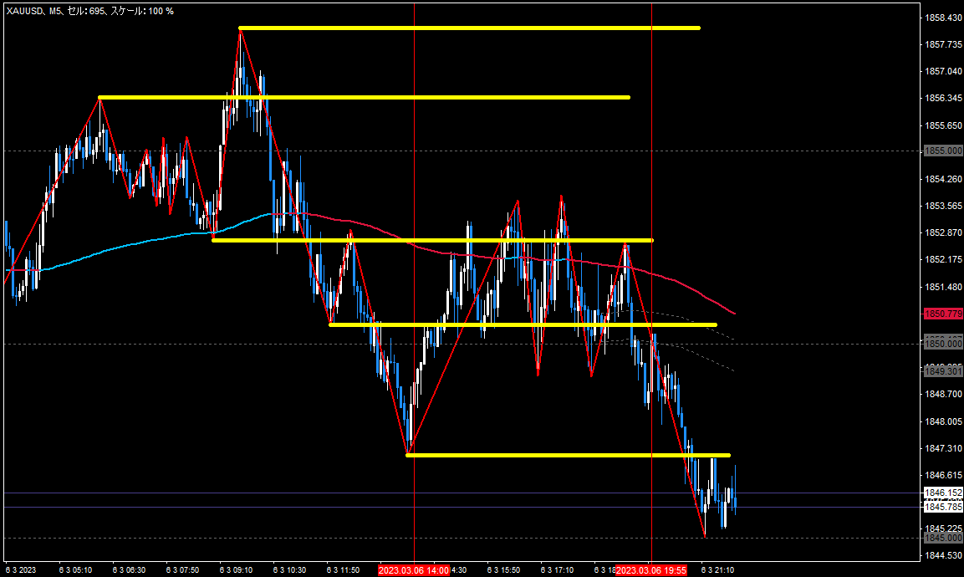The height and width of the screenshot is (577, 964).
Task: Click the 1847.310 price scale label
Action: (943, 448)
